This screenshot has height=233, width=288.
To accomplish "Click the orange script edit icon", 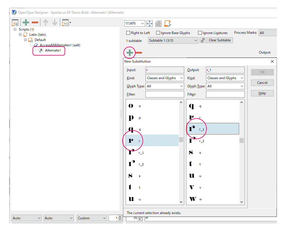I will click(167, 23).
